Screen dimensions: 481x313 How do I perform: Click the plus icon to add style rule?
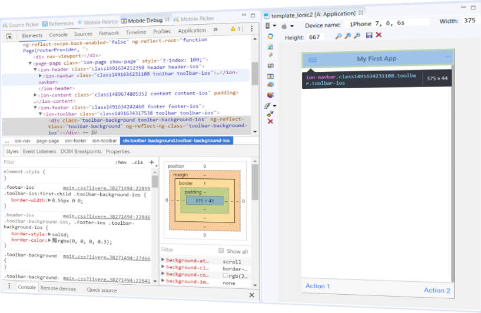[x=151, y=162]
